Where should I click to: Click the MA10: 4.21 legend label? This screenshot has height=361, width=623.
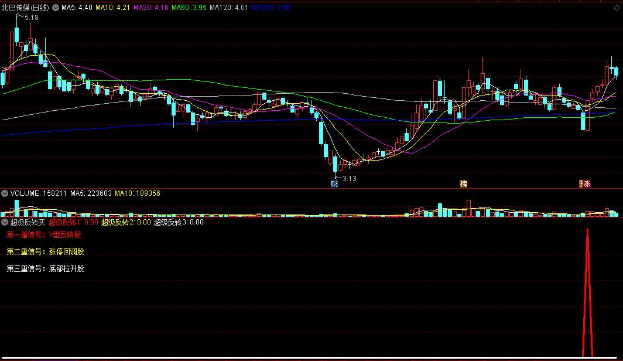[112, 8]
